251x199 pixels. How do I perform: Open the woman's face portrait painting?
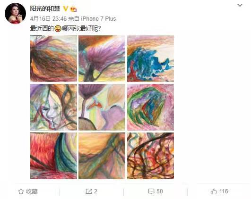pyautogui.click(x=53, y=107)
